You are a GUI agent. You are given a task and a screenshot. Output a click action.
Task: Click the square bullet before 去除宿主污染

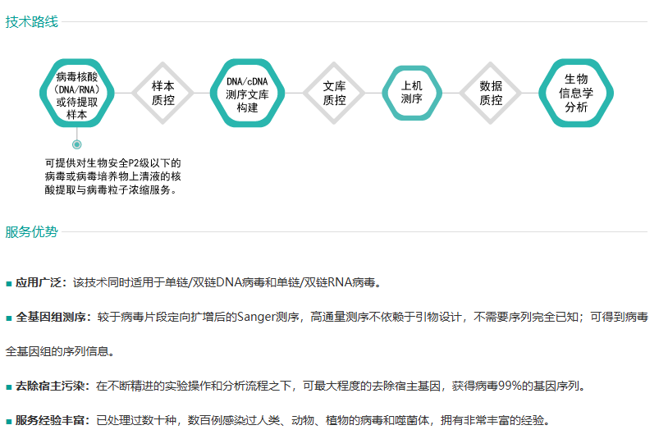tap(8, 386)
